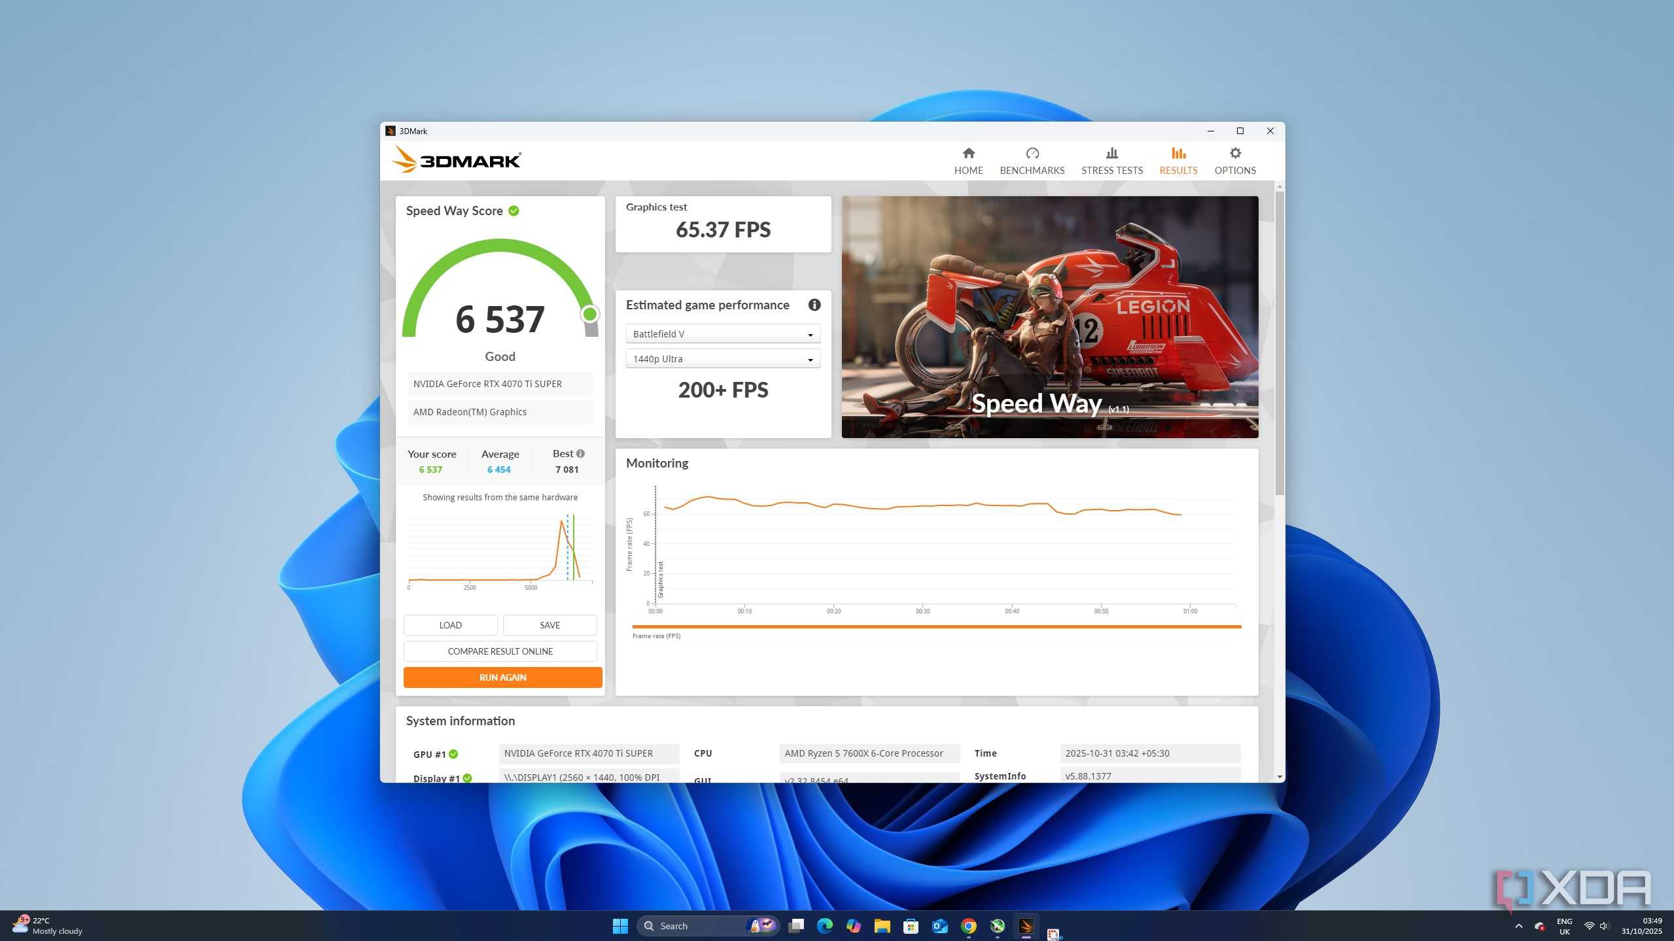Click the orange Frame rate legend bar
The height and width of the screenshot is (941, 1674).
pos(936,626)
